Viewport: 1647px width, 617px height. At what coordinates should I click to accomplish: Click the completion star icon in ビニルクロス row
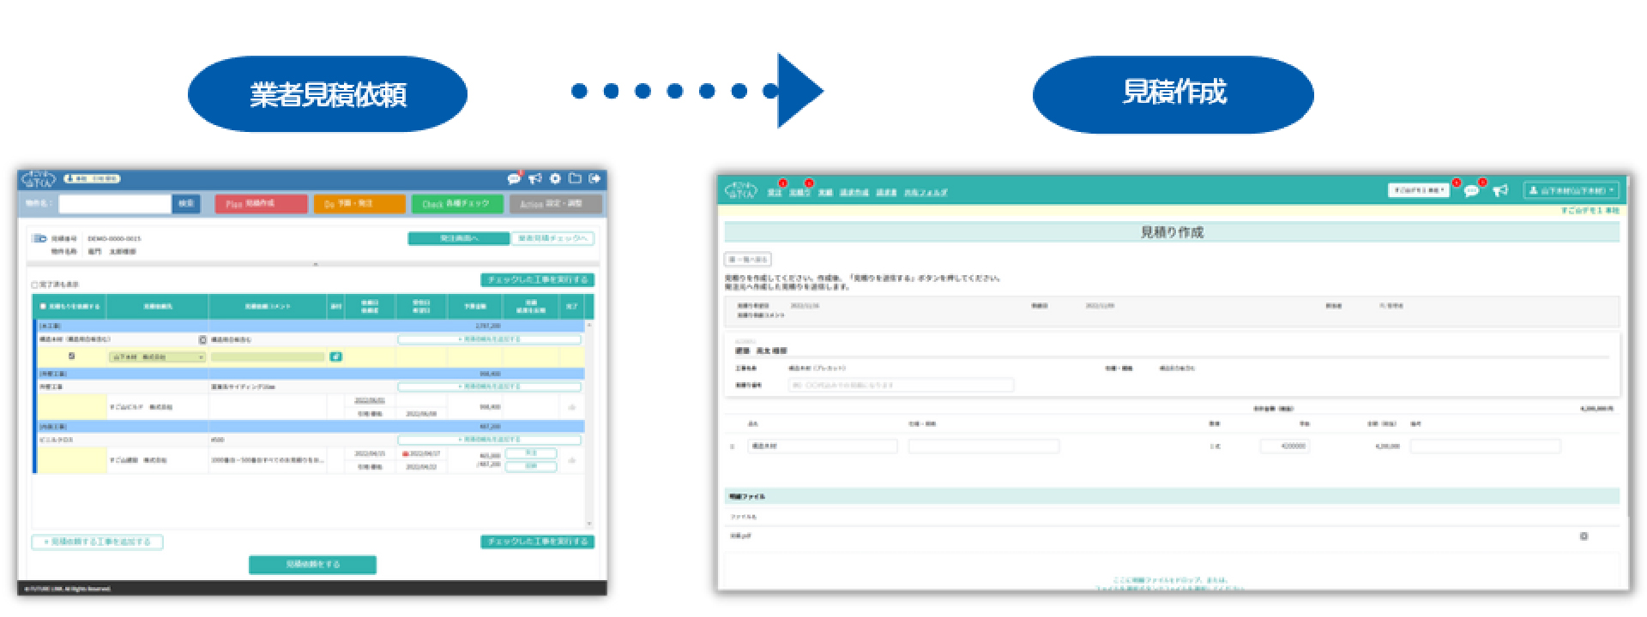[x=572, y=460]
